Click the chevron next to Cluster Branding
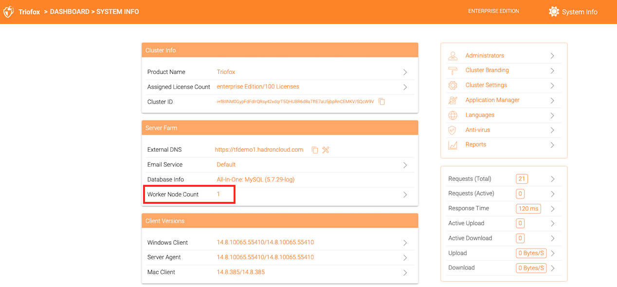The image size is (617, 287). [552, 71]
